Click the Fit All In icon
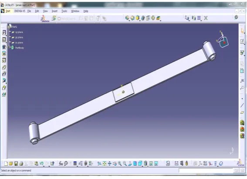Screen dimensions: 247x179 (105, 164)
